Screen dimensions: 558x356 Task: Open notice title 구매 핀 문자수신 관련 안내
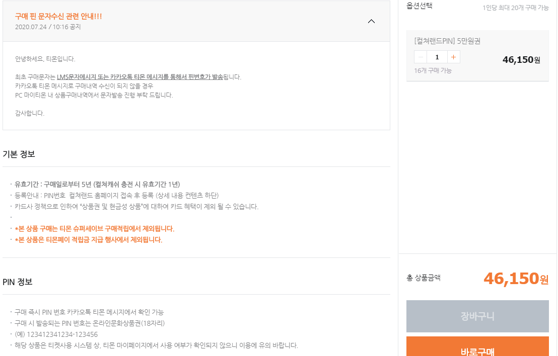pyautogui.click(x=58, y=17)
